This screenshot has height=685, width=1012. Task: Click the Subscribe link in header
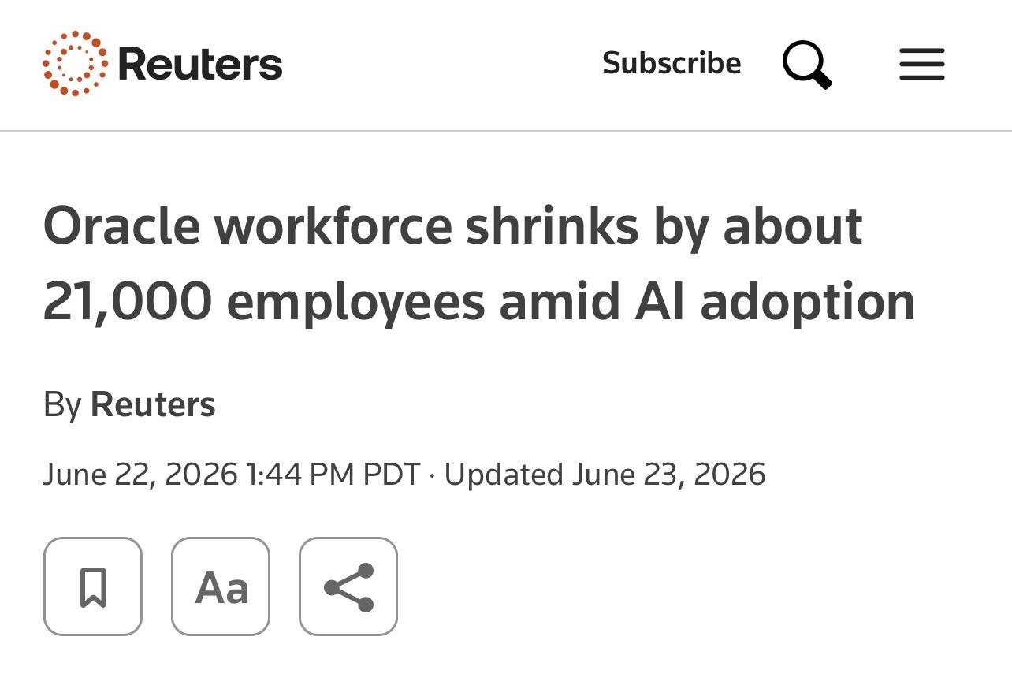672,63
